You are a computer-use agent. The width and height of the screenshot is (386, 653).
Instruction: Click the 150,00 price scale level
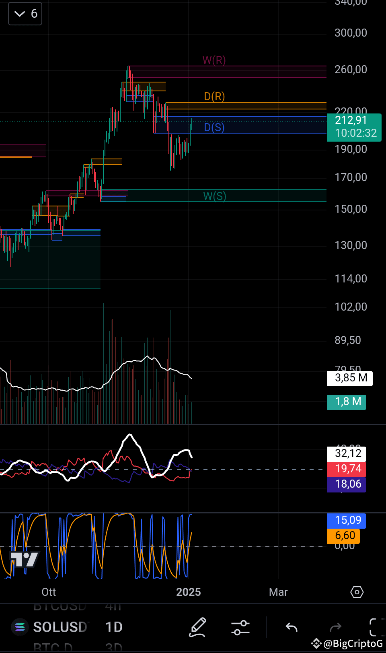tap(351, 209)
